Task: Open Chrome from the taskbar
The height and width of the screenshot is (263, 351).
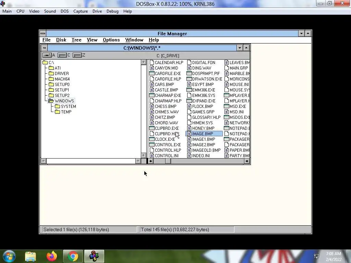Action: pyautogui.click(x=73, y=256)
